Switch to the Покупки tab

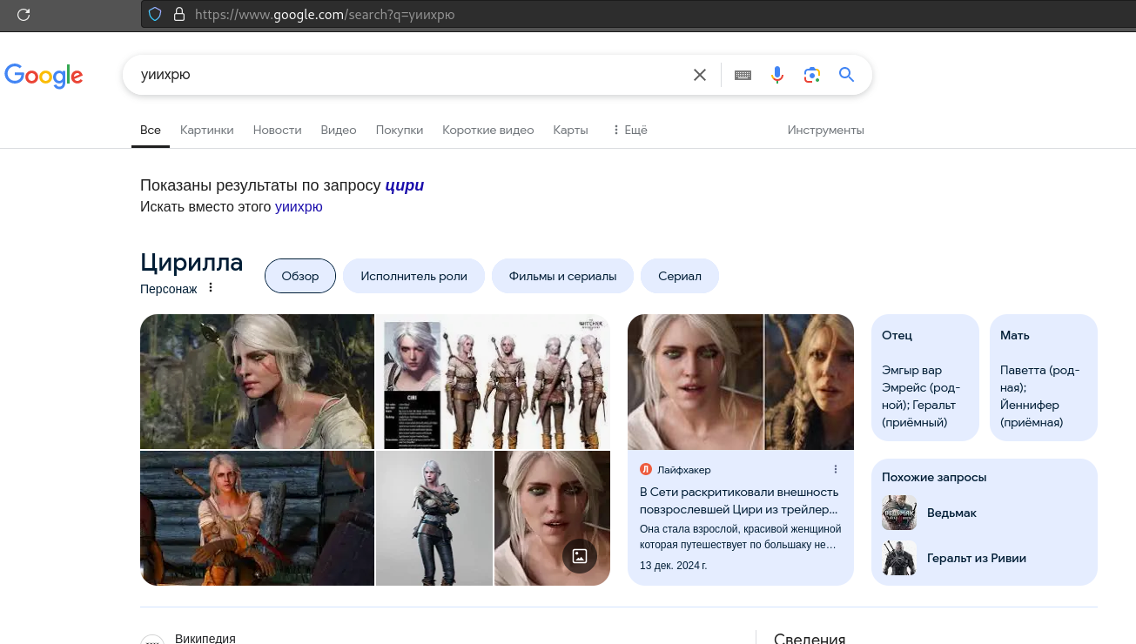click(400, 130)
